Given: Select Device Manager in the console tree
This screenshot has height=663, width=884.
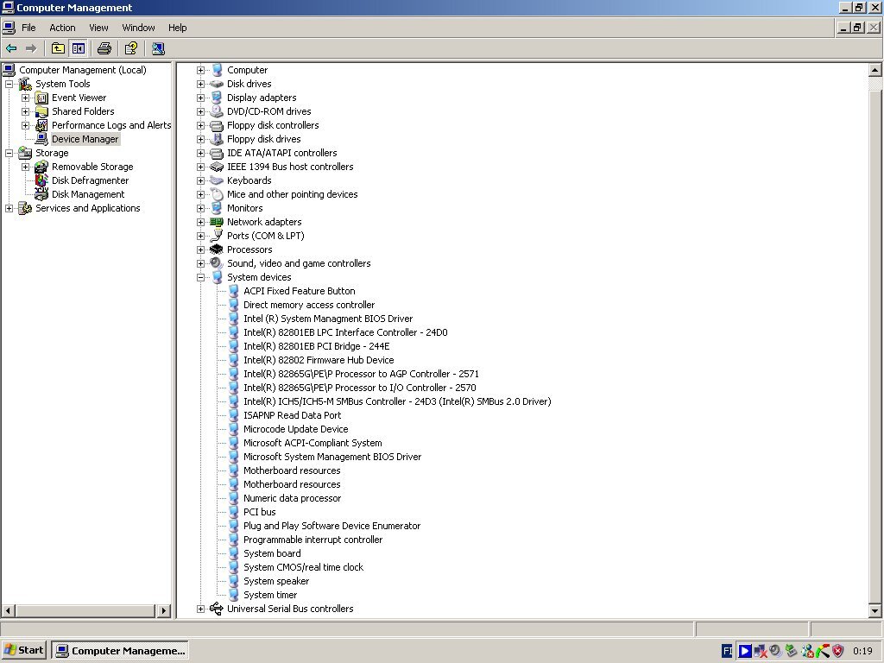Looking at the screenshot, I should tap(85, 139).
